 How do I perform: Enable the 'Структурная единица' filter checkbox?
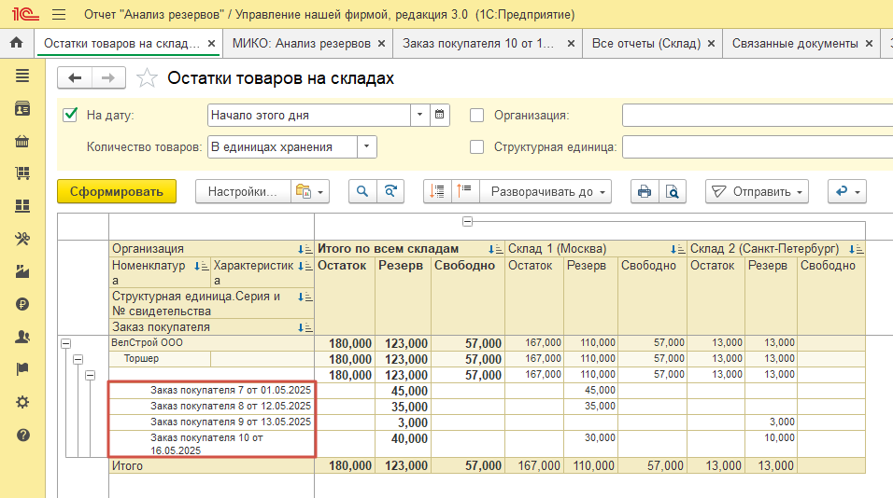pyautogui.click(x=476, y=147)
